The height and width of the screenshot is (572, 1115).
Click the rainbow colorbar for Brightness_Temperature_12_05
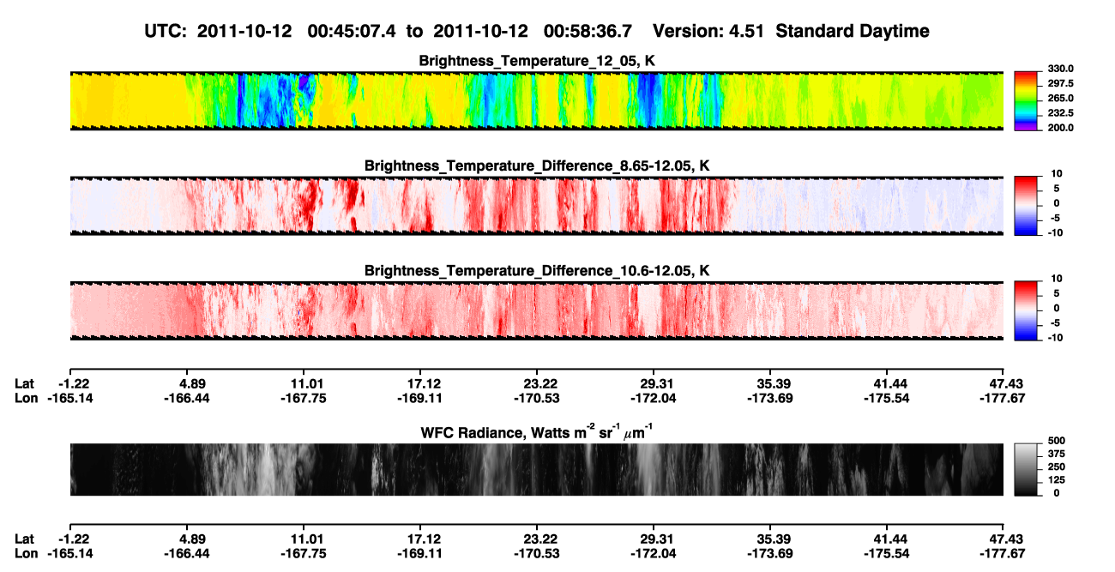[x=1026, y=100]
